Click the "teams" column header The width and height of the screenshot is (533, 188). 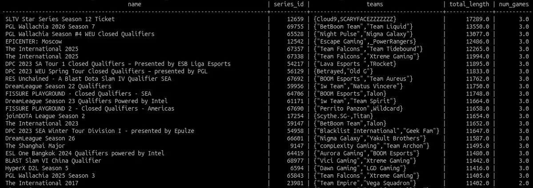[375, 4]
